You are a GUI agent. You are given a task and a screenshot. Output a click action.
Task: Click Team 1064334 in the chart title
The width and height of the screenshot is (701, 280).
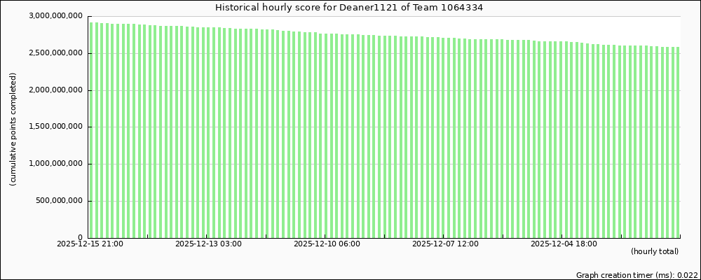[456, 8]
